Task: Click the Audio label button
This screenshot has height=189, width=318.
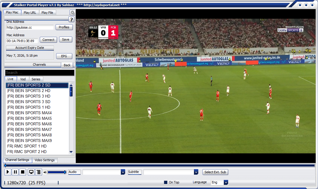Action: pos(74,172)
